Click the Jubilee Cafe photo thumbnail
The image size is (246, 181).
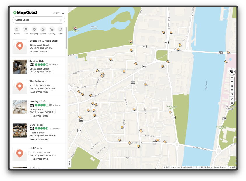pos(20,67)
